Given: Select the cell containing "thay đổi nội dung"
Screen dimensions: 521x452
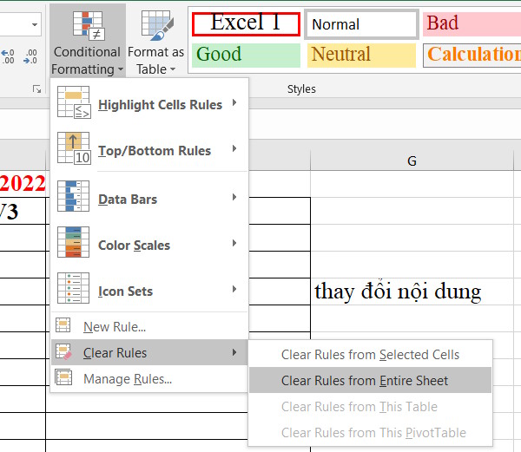Looking at the screenshot, I should coord(412,292).
